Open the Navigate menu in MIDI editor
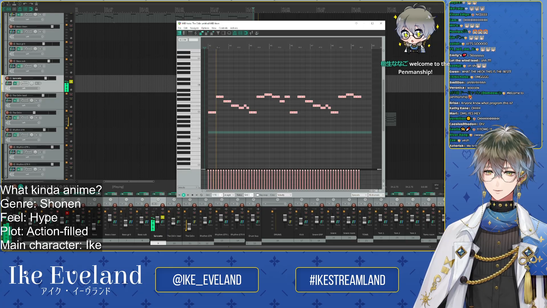 point(194,28)
